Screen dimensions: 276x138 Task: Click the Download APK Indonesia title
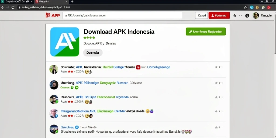tap(119, 32)
